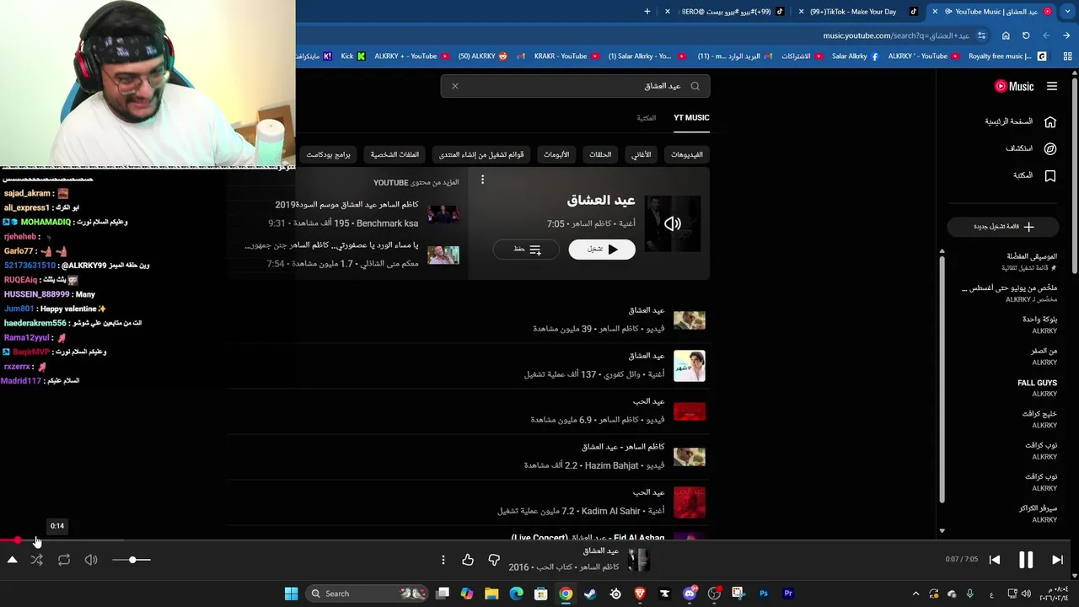Dislike the playing song with thumbs down
1079x607 pixels.
click(494, 560)
